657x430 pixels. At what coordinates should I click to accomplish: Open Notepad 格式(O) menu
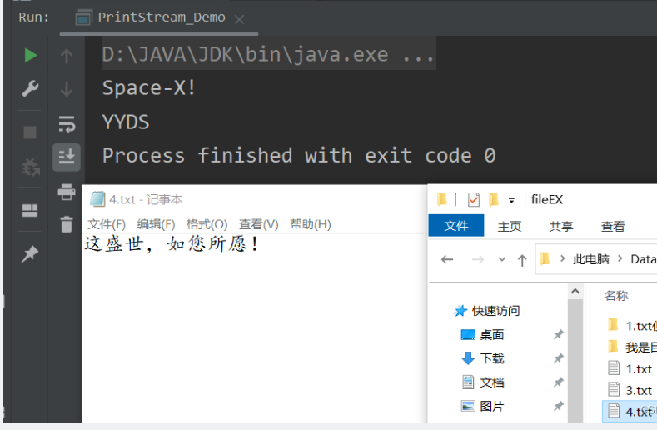(207, 224)
